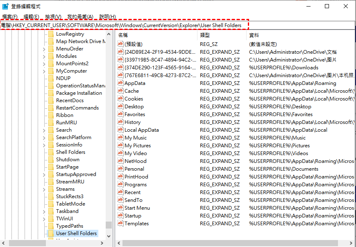Sort values by the 類型 column header
Viewport: 356px width, 247px height.
pyautogui.click(x=222, y=35)
